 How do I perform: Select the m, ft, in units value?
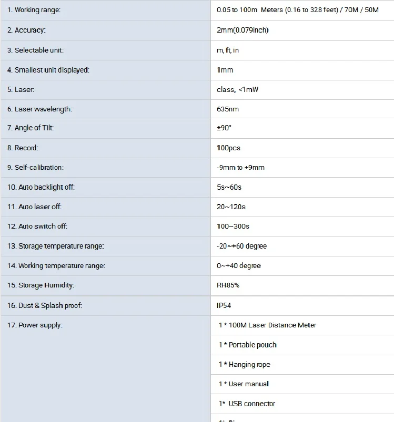click(x=228, y=50)
